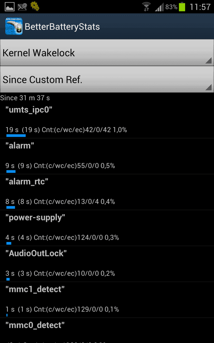Open the email notification icon in status bar

(22, 7)
